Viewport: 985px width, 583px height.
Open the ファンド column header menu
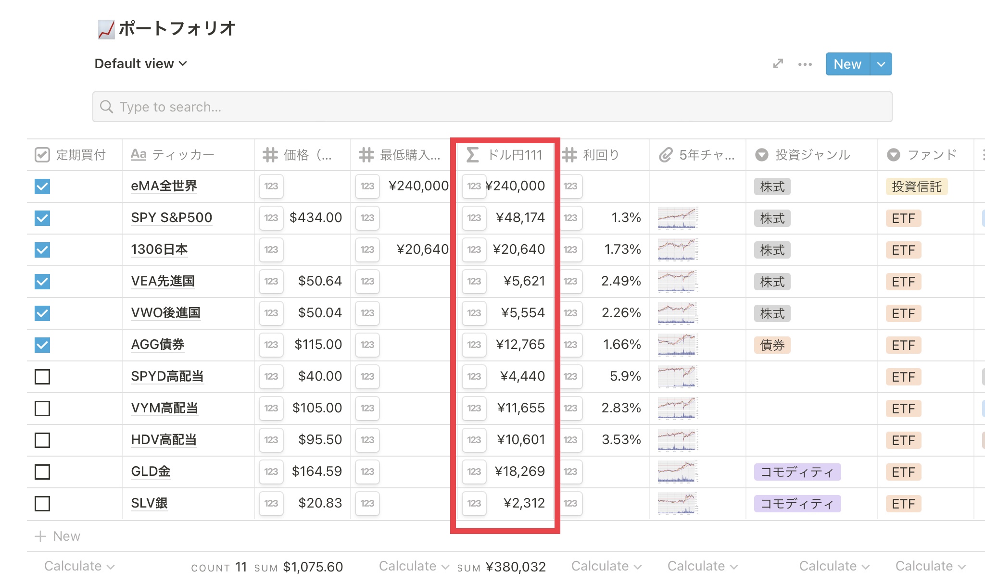coord(926,155)
